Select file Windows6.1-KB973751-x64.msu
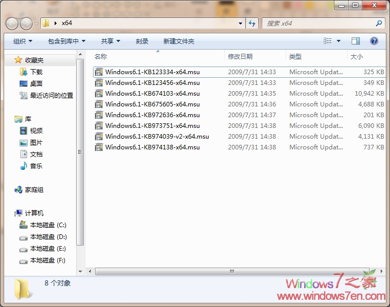Viewport: 390px width, 307px height. (x=152, y=125)
